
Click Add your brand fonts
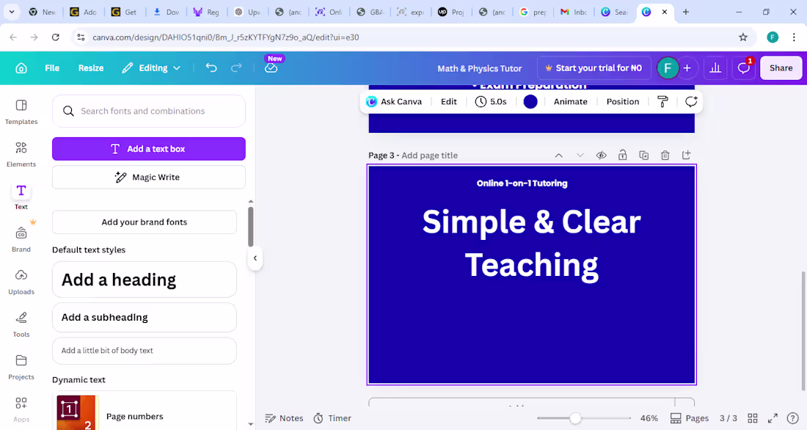[144, 222]
